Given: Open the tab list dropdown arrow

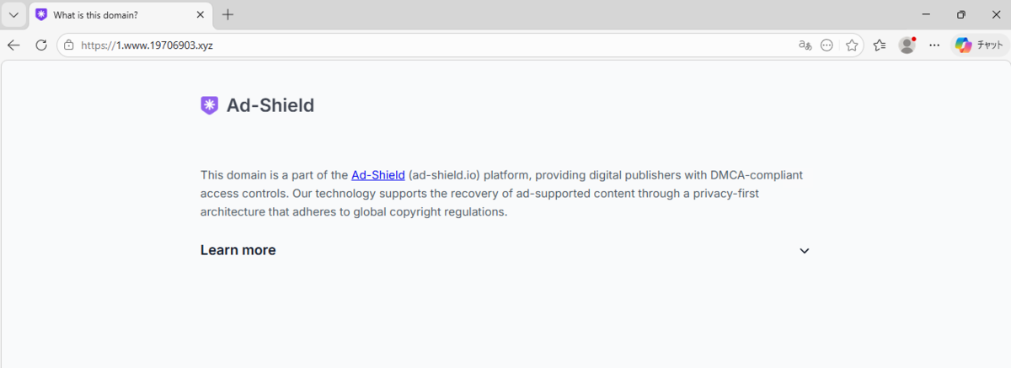Looking at the screenshot, I should 13,15.
